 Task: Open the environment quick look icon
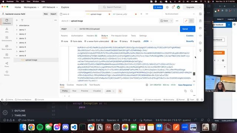click(200, 14)
